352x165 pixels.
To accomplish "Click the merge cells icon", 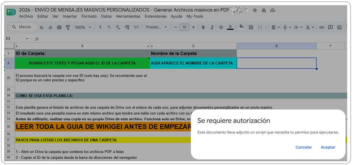I will [260, 27].
